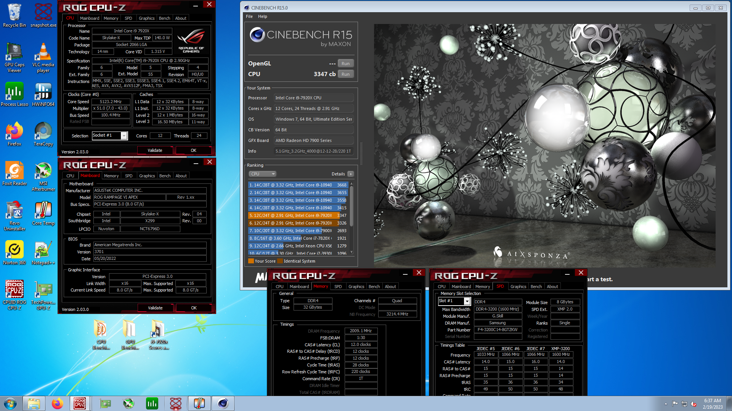
Task: Open the File menu in Cinebench
Action: [x=249, y=16]
